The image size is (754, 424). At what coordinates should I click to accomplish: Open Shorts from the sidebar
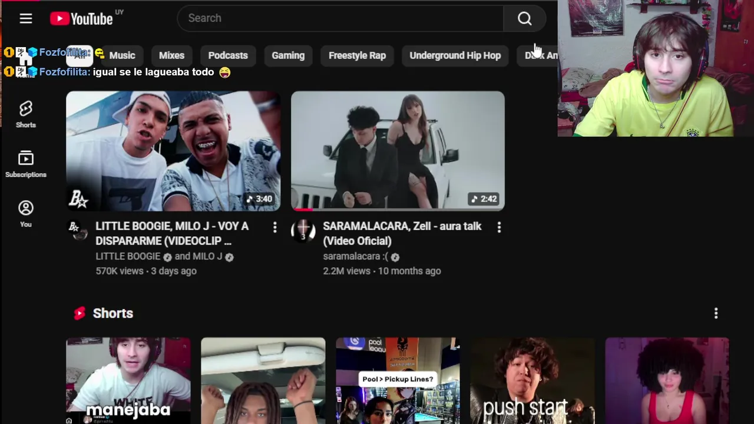pyautogui.click(x=25, y=114)
